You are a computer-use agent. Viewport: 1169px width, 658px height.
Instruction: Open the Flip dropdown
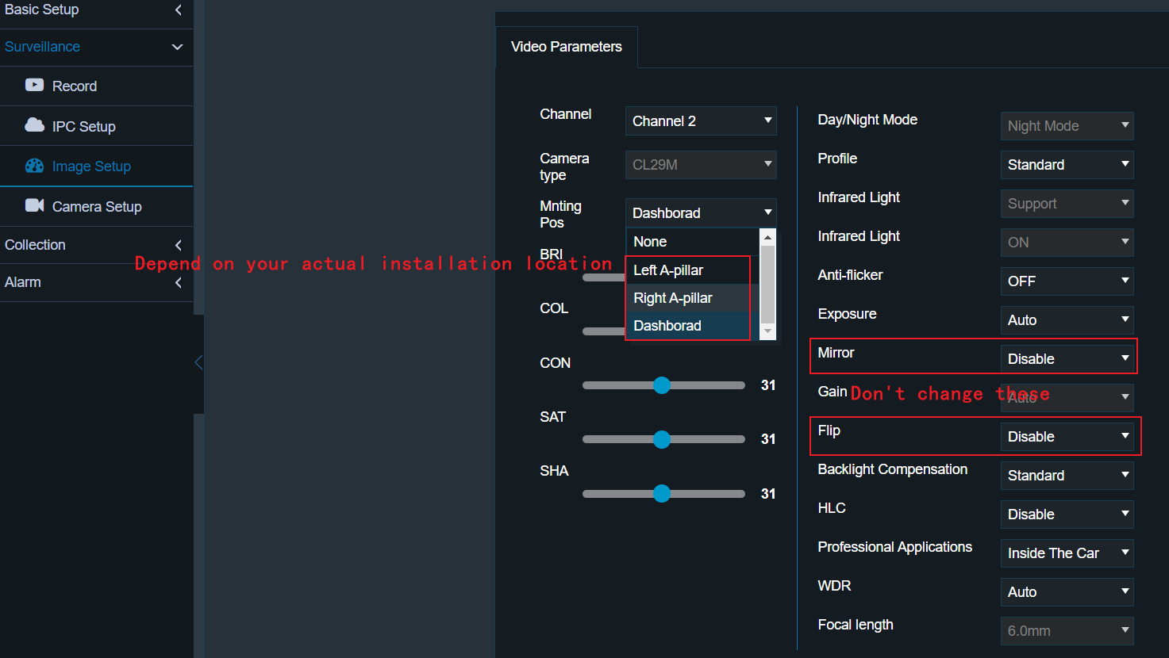click(x=1067, y=437)
